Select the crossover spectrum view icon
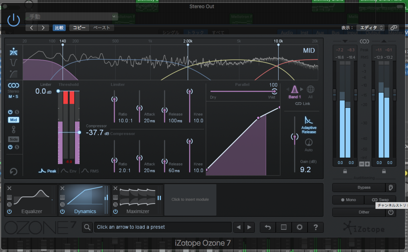Screen dimensions: 408x252 [14, 52]
